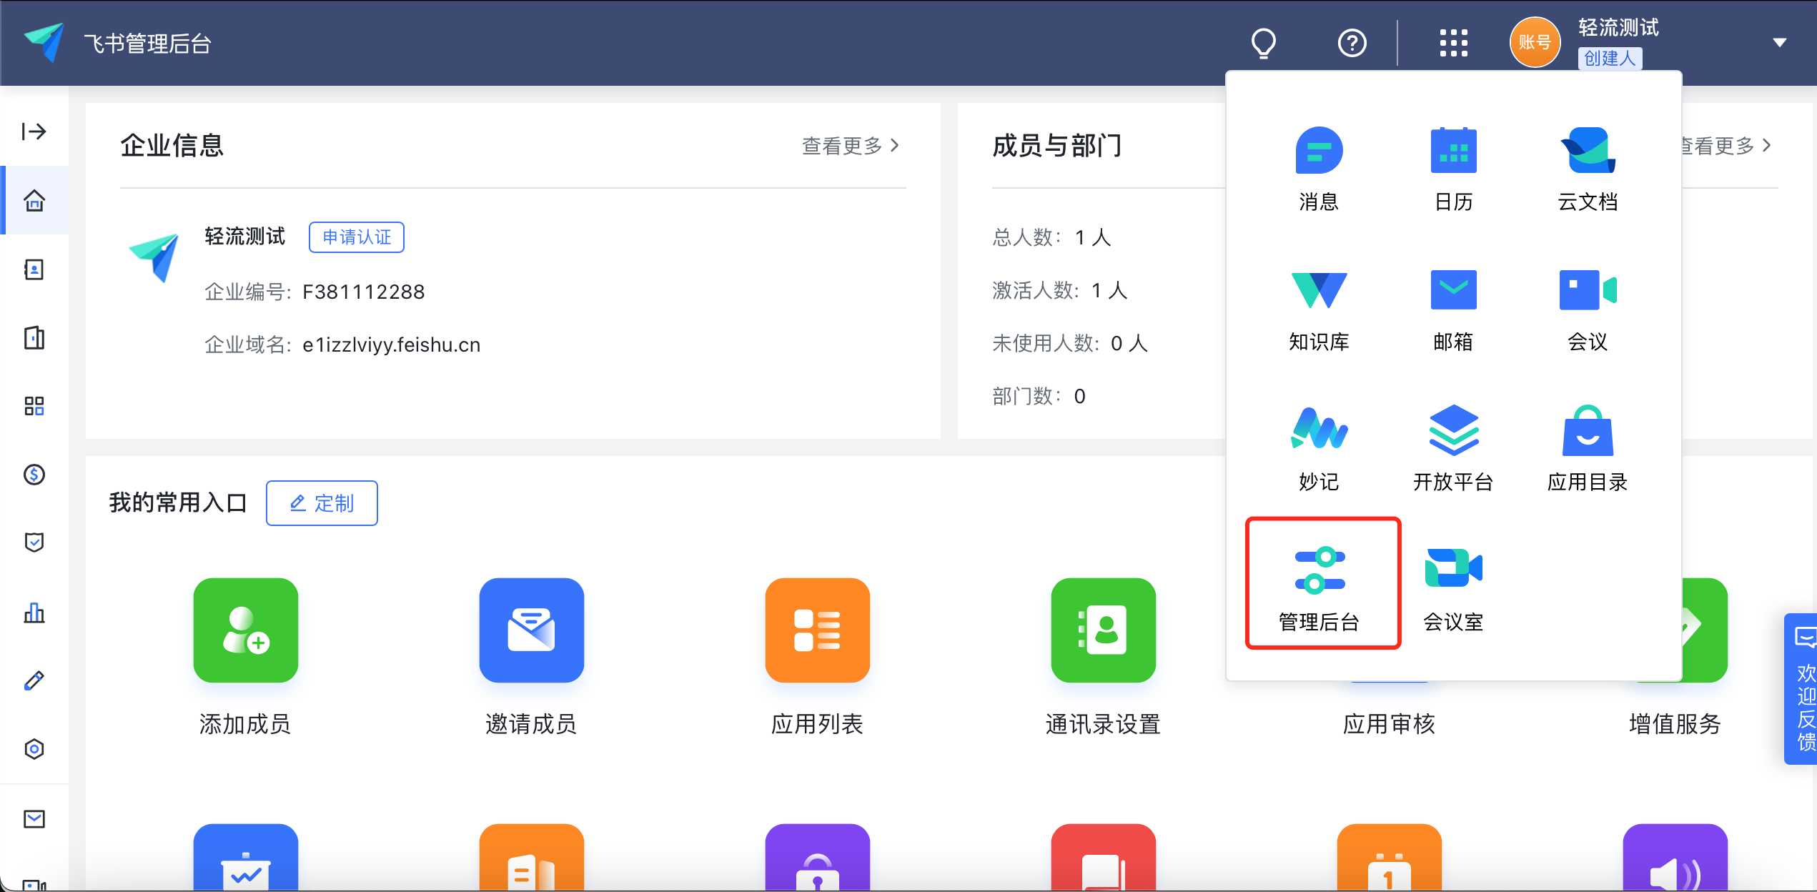The width and height of the screenshot is (1817, 892).
Task: Open the dollar billing icon in sidebar
Action: pos(34,475)
